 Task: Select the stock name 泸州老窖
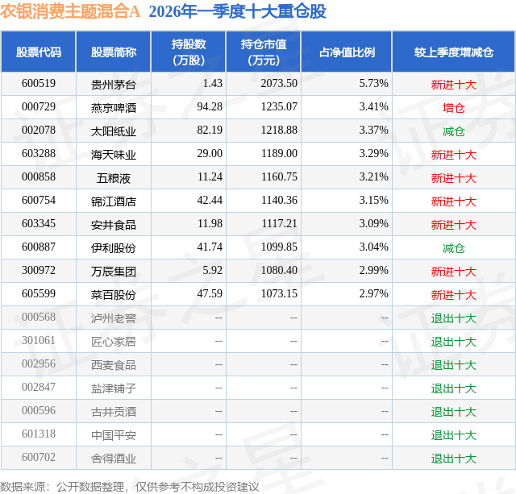point(114,318)
